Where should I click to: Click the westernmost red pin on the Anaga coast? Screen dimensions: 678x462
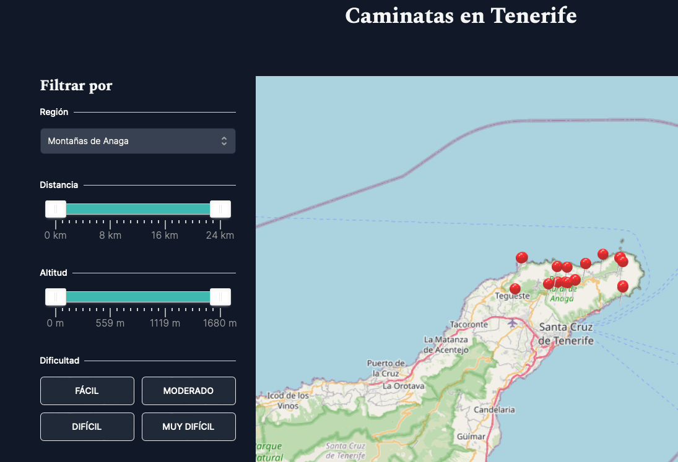pyautogui.click(x=522, y=257)
